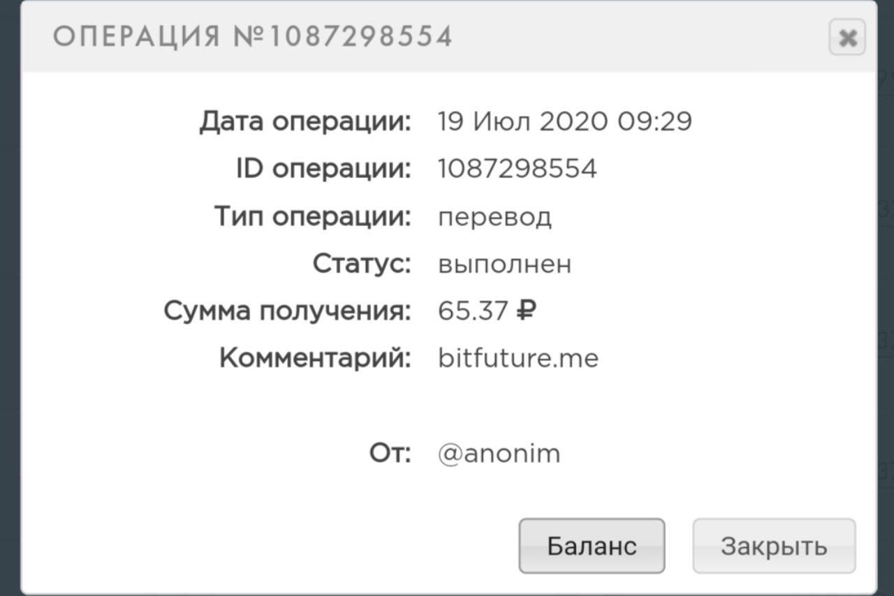Click the Комментарий label
This screenshot has height=596, width=894.
coord(315,359)
